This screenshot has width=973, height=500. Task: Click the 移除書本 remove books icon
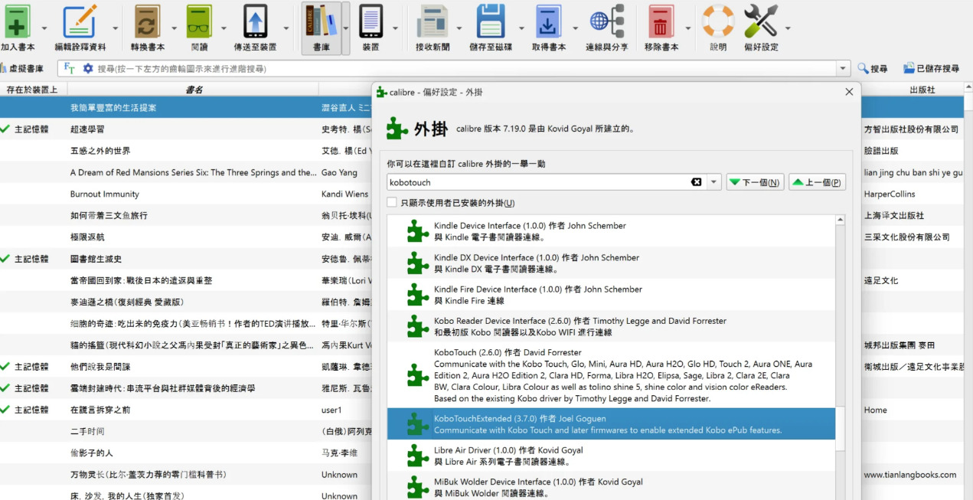point(661,21)
